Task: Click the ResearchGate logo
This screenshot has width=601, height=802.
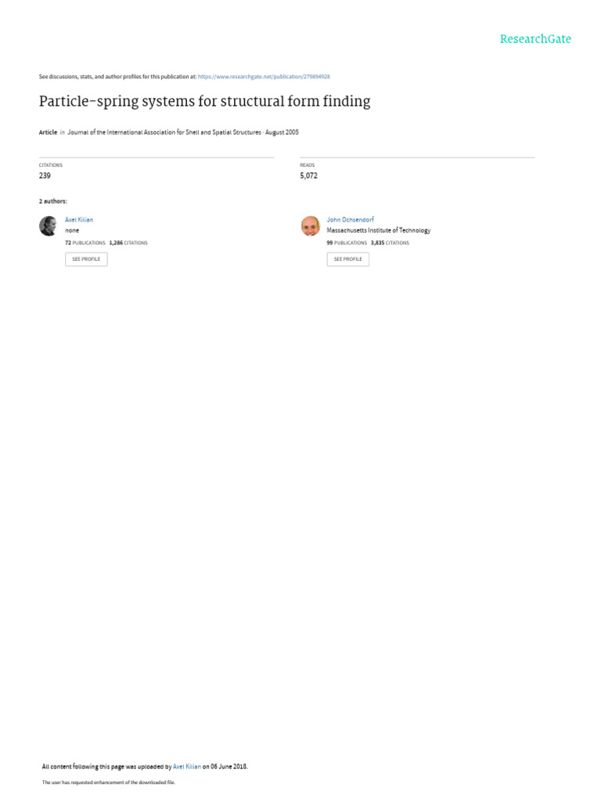Action: (535, 39)
